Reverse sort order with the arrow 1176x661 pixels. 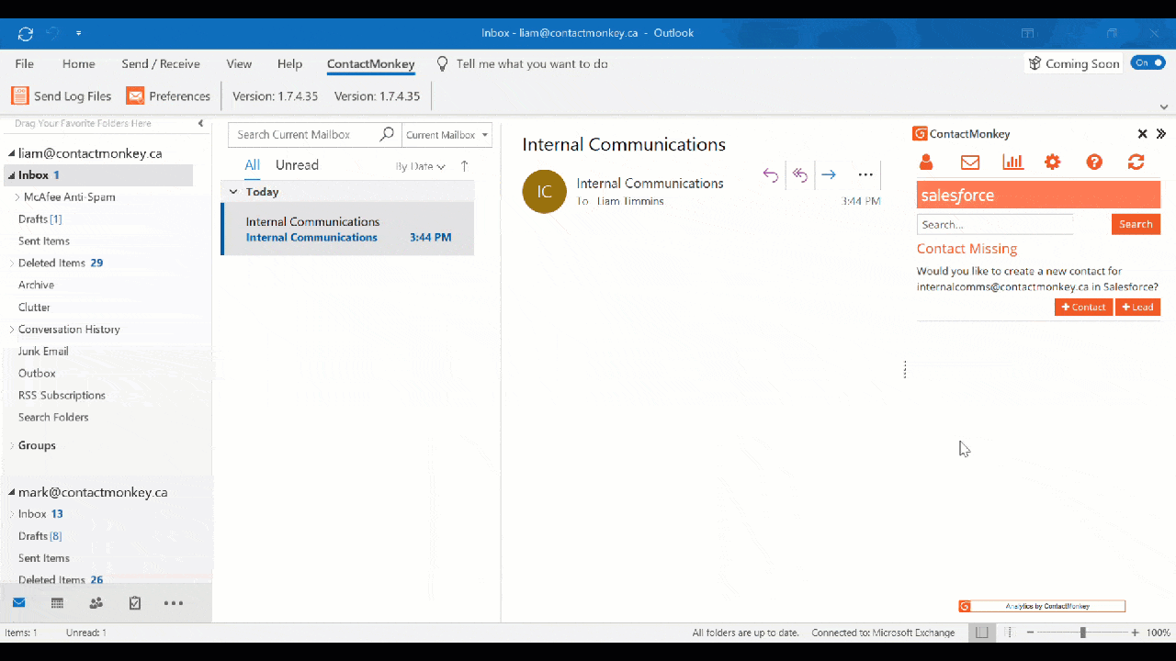click(465, 166)
